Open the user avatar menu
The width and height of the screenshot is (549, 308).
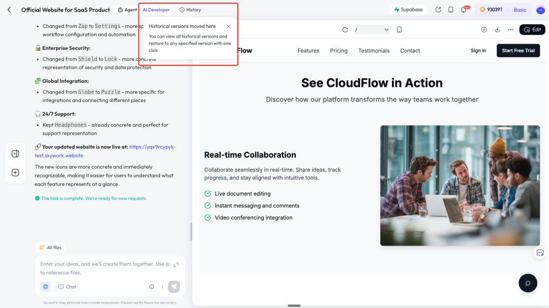tap(540, 10)
